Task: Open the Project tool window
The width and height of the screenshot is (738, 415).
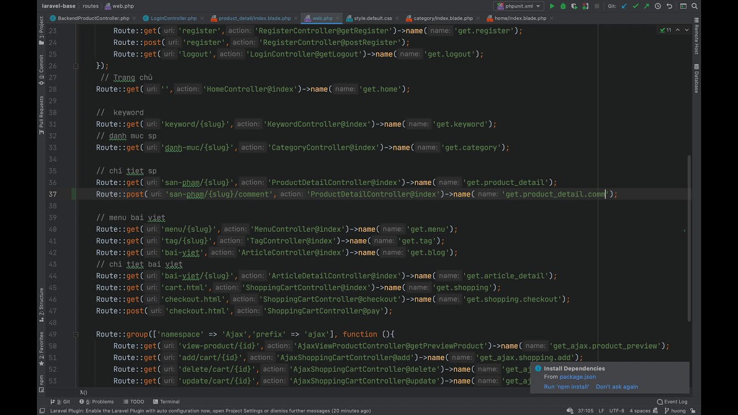Action: tap(41, 31)
